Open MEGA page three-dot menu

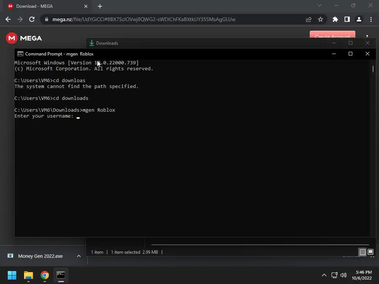point(367,36)
